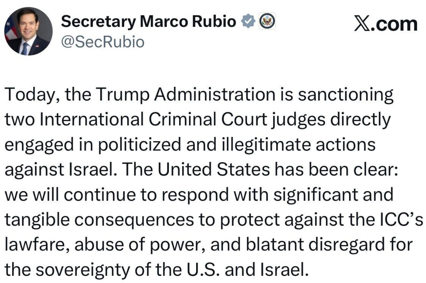Click the X.com logo
This screenshot has height=283, width=426.
click(385, 24)
